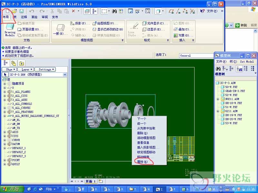Open the Layers toolbar icon
258x193 pixels.
click(x=87, y=11)
